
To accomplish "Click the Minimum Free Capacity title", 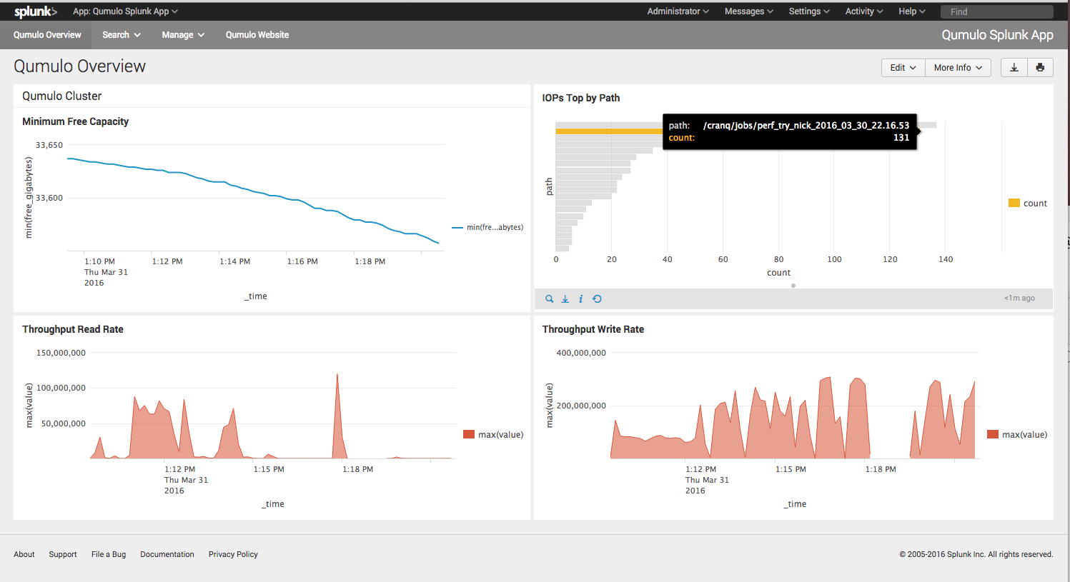I will (x=76, y=121).
